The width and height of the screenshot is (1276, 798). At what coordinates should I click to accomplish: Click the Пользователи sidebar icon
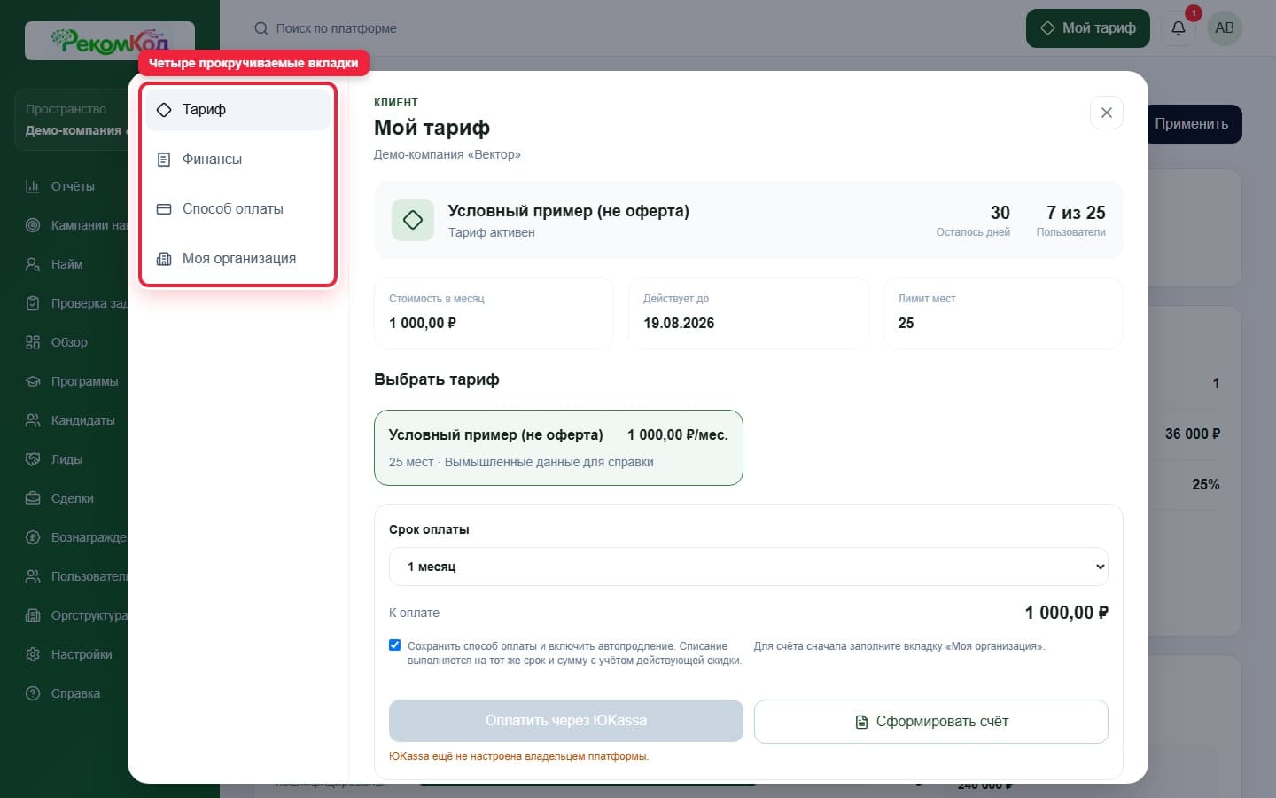tap(33, 576)
